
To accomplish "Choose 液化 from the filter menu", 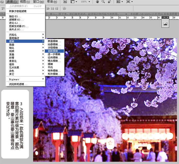I will tap(15, 23).
